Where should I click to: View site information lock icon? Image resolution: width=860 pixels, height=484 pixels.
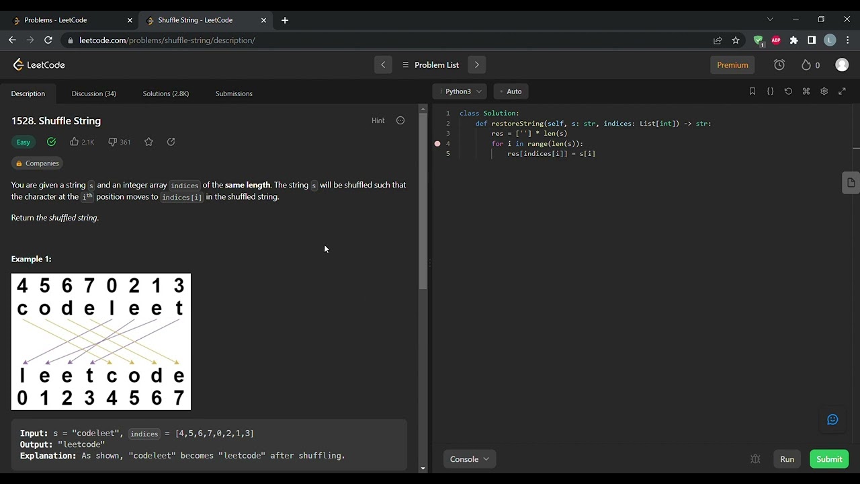pos(71,40)
